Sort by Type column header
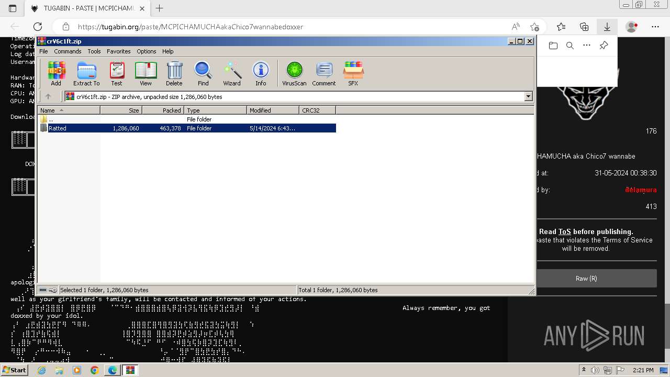The height and width of the screenshot is (377, 670). (x=215, y=110)
